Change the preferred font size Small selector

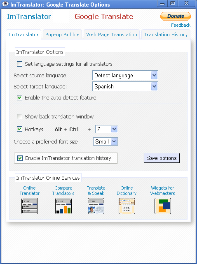(x=106, y=141)
